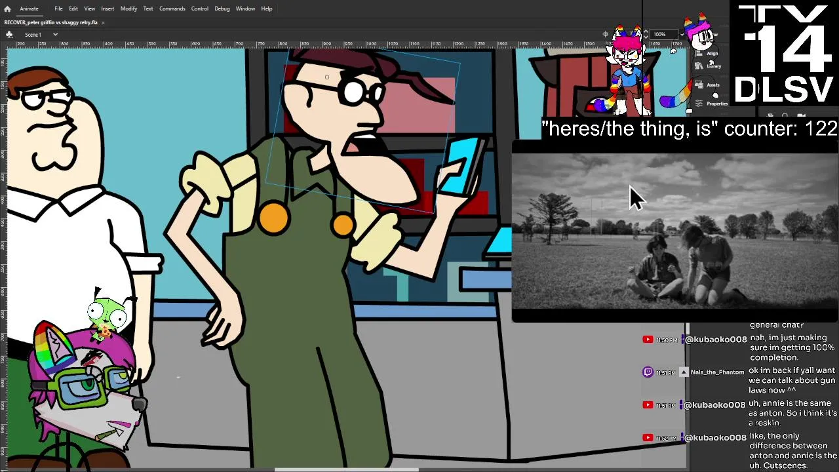Open the View menu
Image resolution: width=839 pixels, height=472 pixels.
pyautogui.click(x=89, y=9)
